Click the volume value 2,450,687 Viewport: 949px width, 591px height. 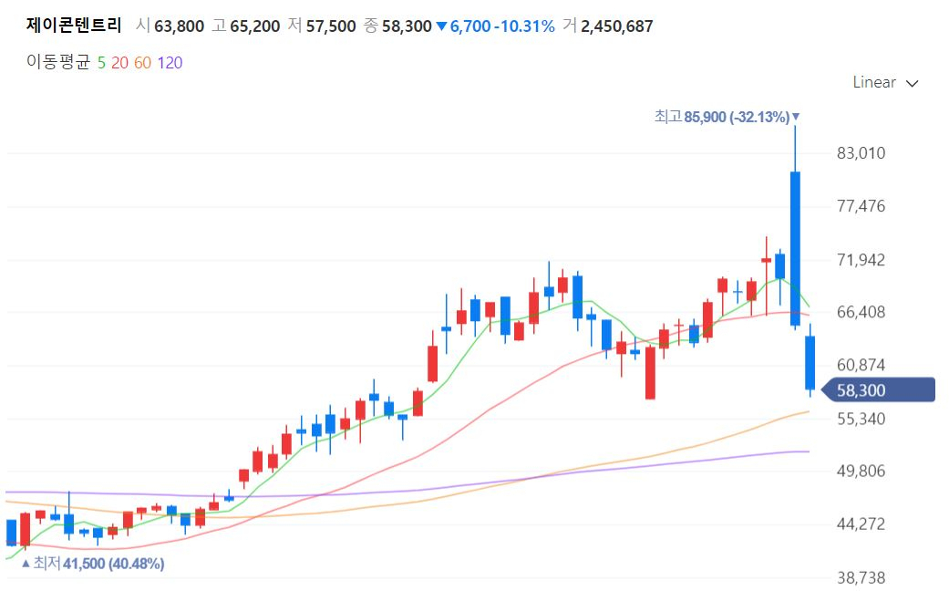(617, 26)
